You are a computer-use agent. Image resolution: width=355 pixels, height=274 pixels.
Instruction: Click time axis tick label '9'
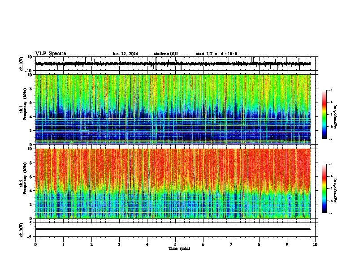click(287, 244)
